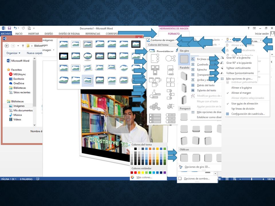Select the FORMATO tab
This screenshot has height=206, width=275.
[174, 34]
